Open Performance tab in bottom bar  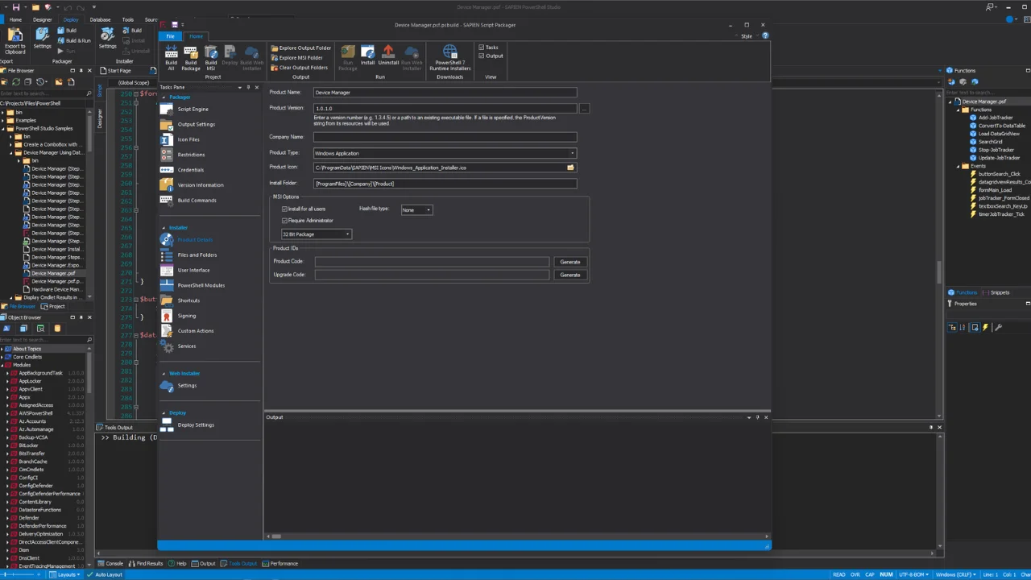point(280,564)
